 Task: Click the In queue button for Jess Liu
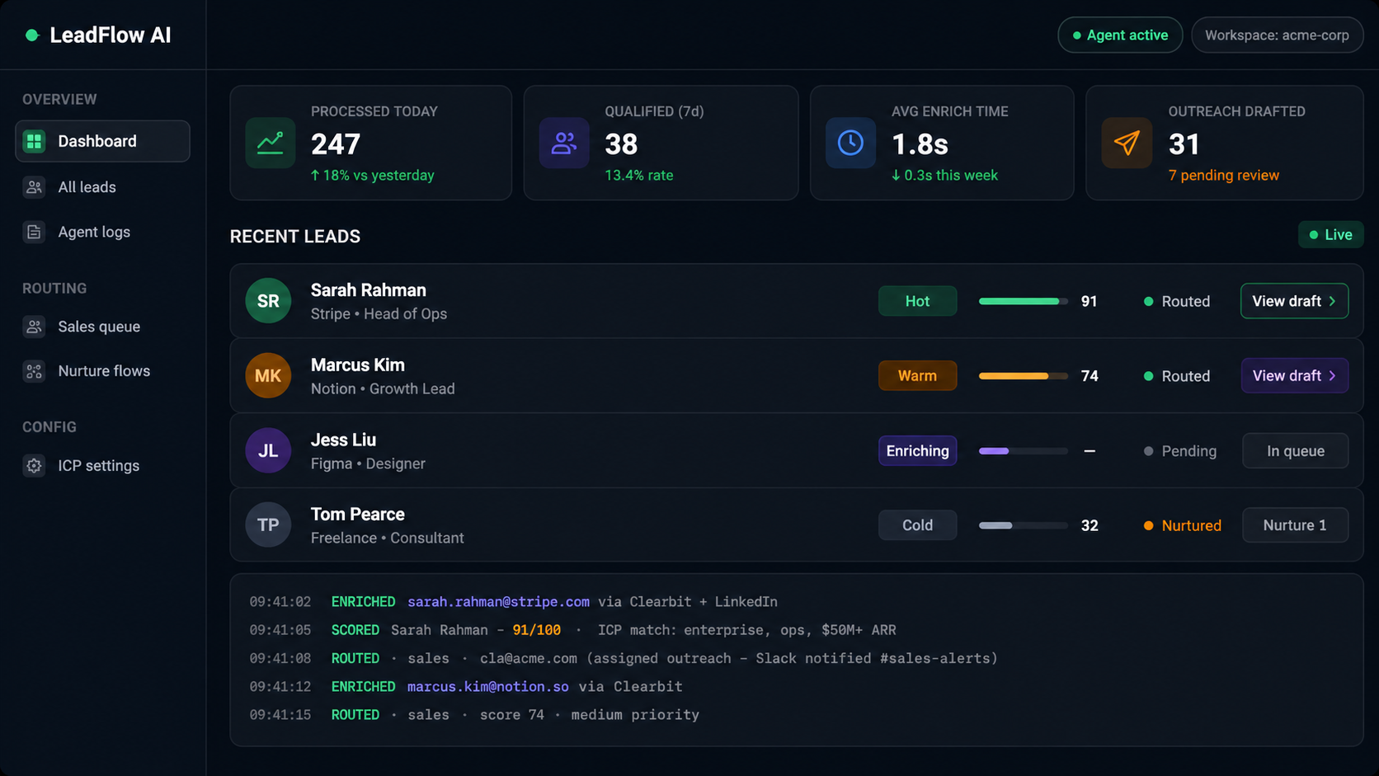pyautogui.click(x=1295, y=451)
